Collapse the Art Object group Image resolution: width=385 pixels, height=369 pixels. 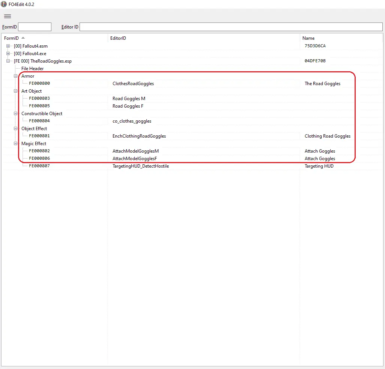[15, 91]
